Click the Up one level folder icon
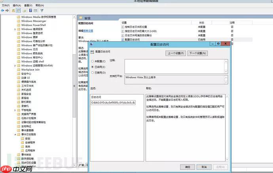 pos(13,11)
